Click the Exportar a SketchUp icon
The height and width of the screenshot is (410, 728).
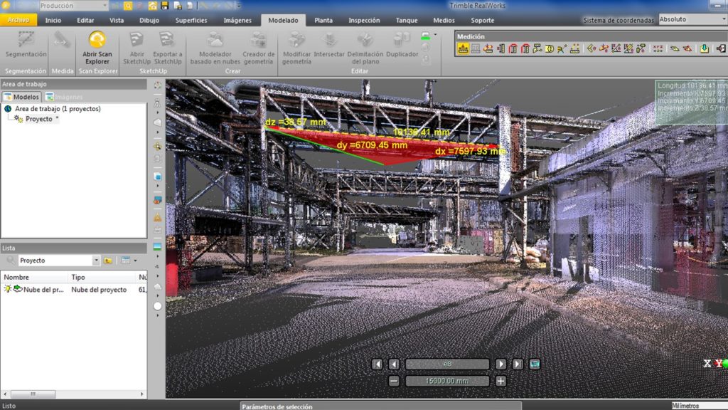[167, 47]
